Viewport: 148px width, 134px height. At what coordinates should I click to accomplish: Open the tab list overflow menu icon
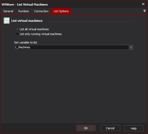(x=144, y=11)
